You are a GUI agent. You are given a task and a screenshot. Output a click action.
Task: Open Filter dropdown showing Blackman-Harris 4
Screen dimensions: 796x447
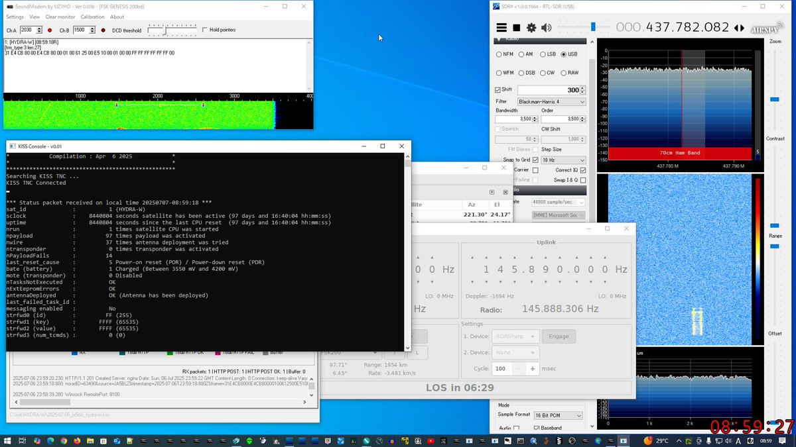[551, 102]
